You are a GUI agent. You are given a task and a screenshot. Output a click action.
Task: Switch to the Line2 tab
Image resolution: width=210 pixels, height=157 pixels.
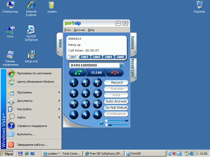pyautogui.click(x=85, y=57)
